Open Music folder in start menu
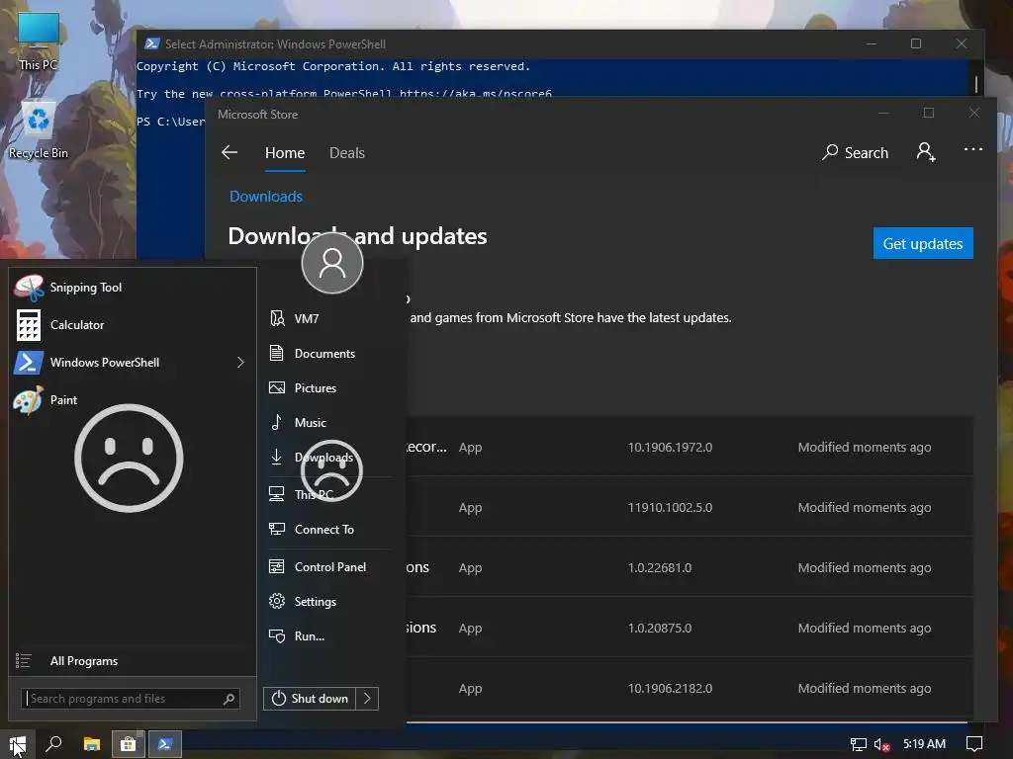This screenshot has height=759, width=1013. coord(330,422)
